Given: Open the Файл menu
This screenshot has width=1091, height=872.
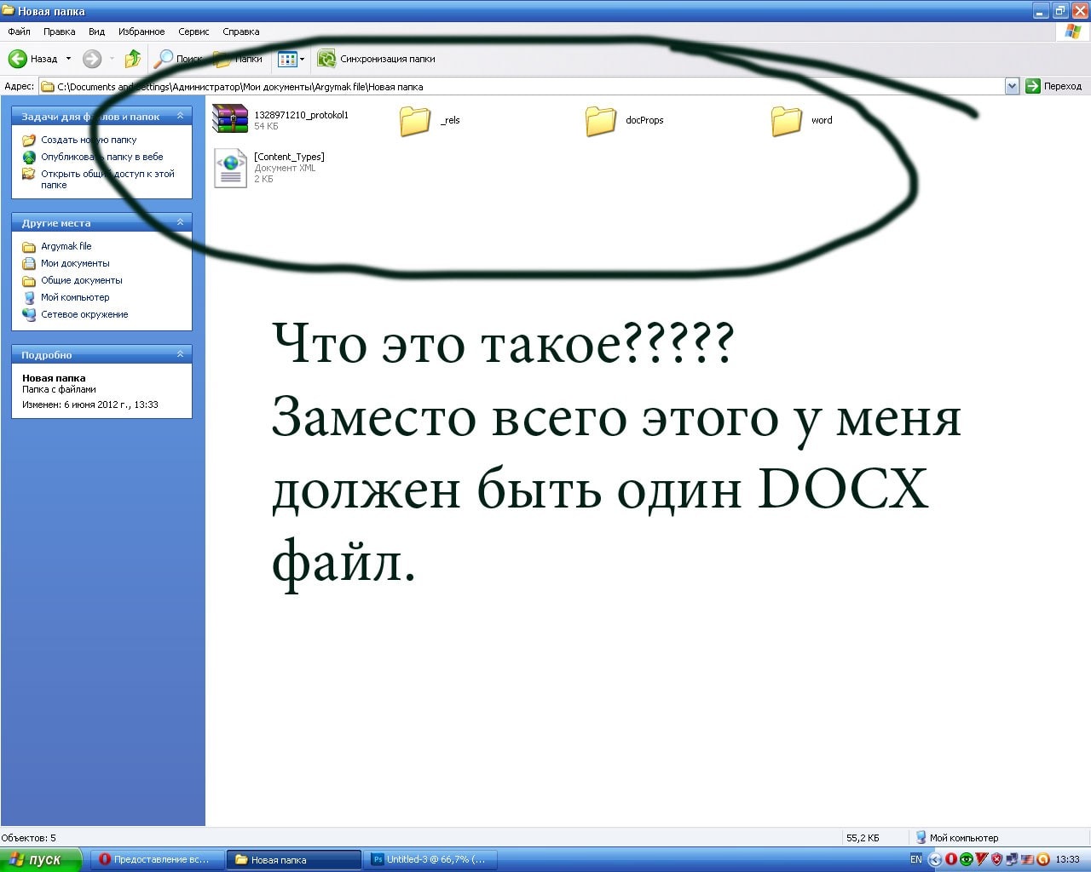Looking at the screenshot, I should click(x=19, y=32).
